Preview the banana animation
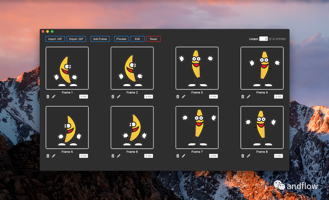This screenshot has width=329, height=200. pos(121,39)
